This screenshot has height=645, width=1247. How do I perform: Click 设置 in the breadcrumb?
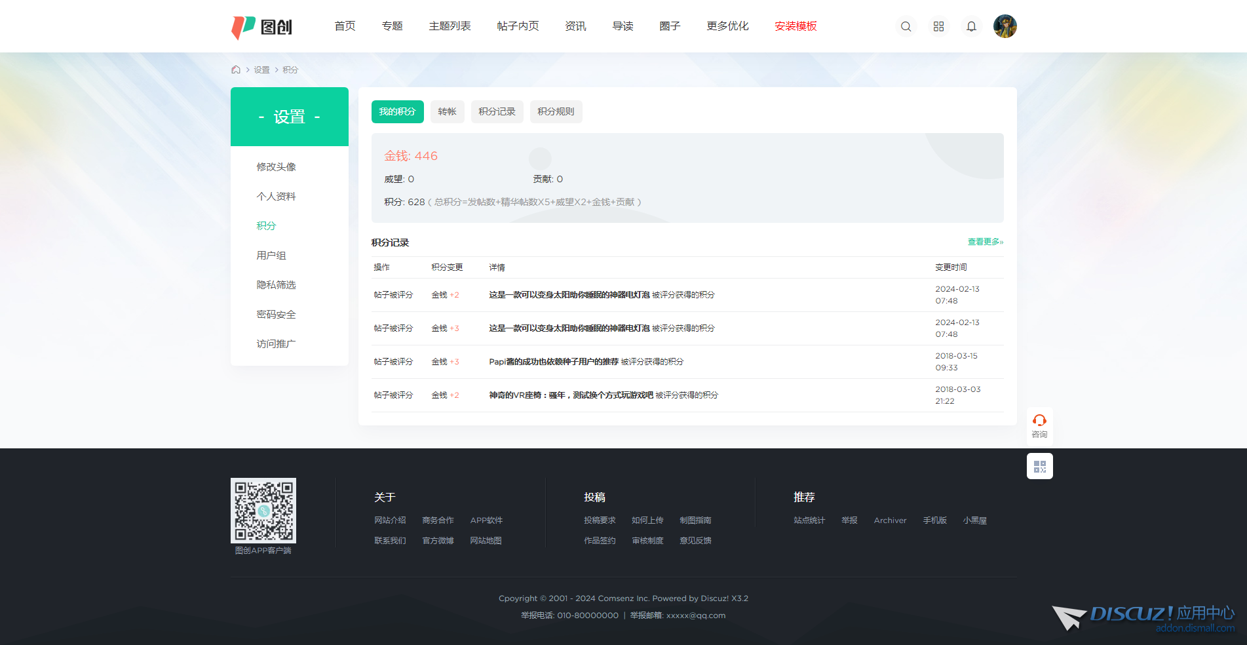261,69
